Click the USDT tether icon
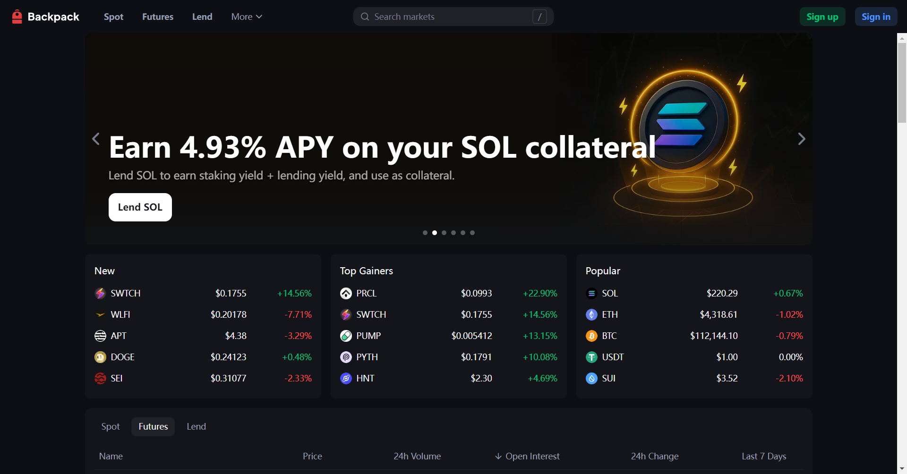 coord(591,357)
